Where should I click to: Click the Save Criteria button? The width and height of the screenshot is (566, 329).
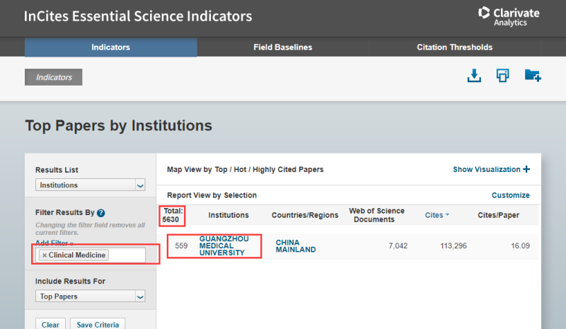click(x=98, y=324)
